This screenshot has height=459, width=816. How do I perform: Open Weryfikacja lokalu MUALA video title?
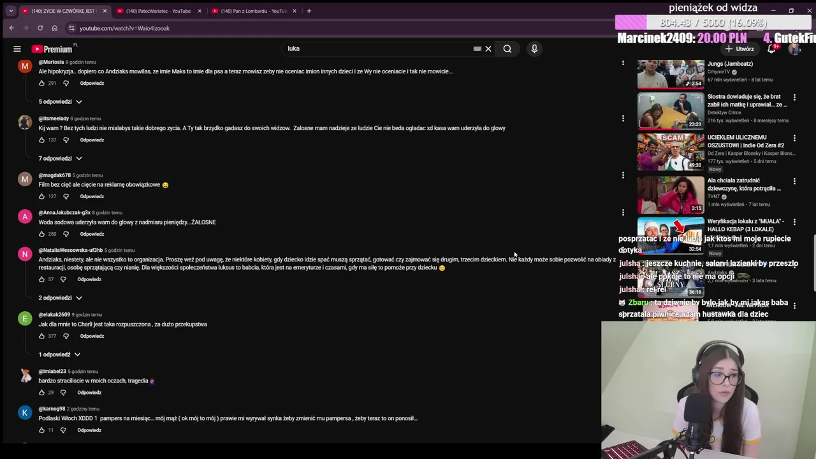(745, 225)
